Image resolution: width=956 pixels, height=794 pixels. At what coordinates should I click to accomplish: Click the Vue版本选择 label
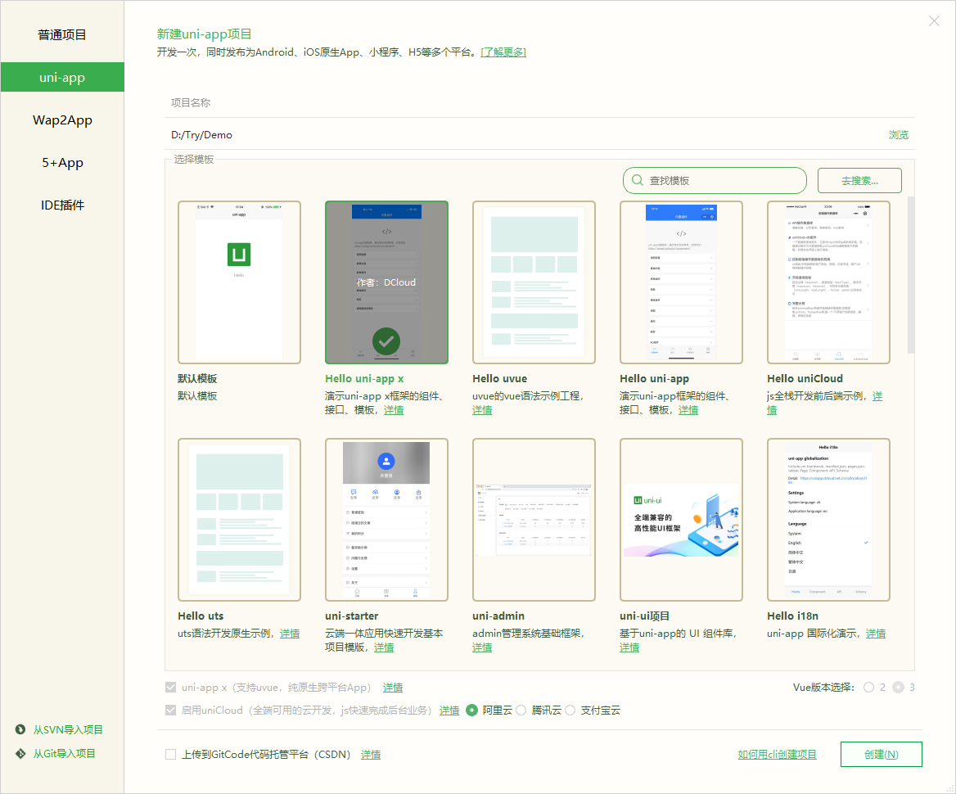tap(823, 688)
